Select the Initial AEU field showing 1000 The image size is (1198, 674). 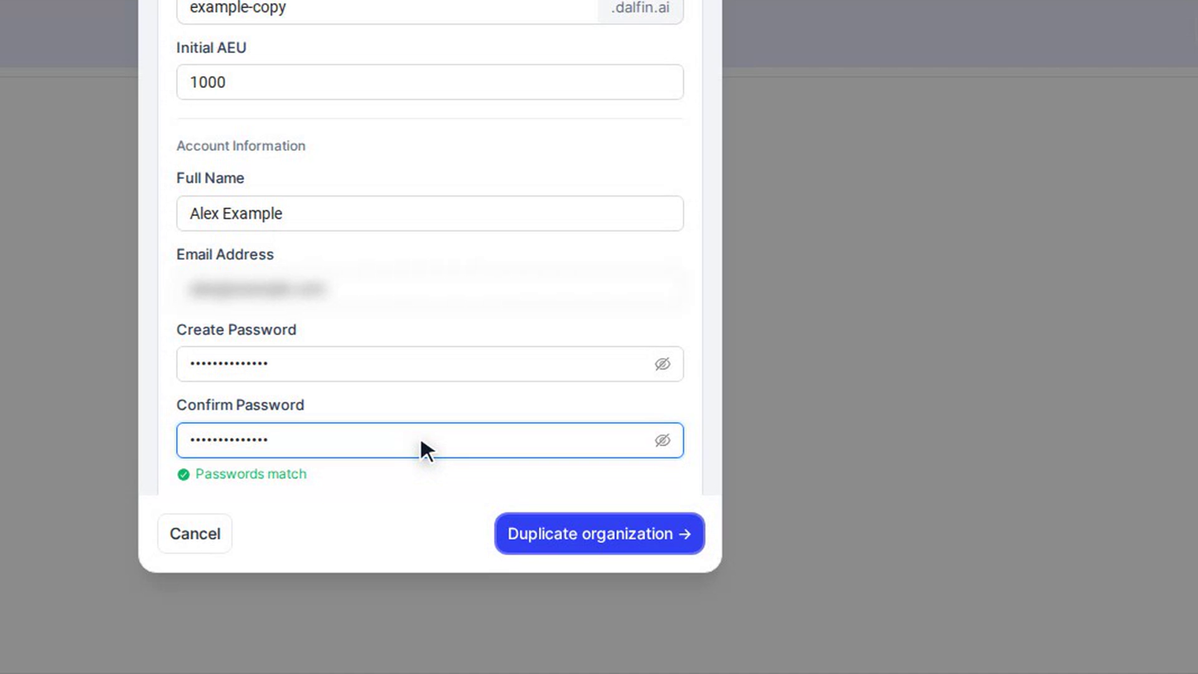(x=430, y=82)
